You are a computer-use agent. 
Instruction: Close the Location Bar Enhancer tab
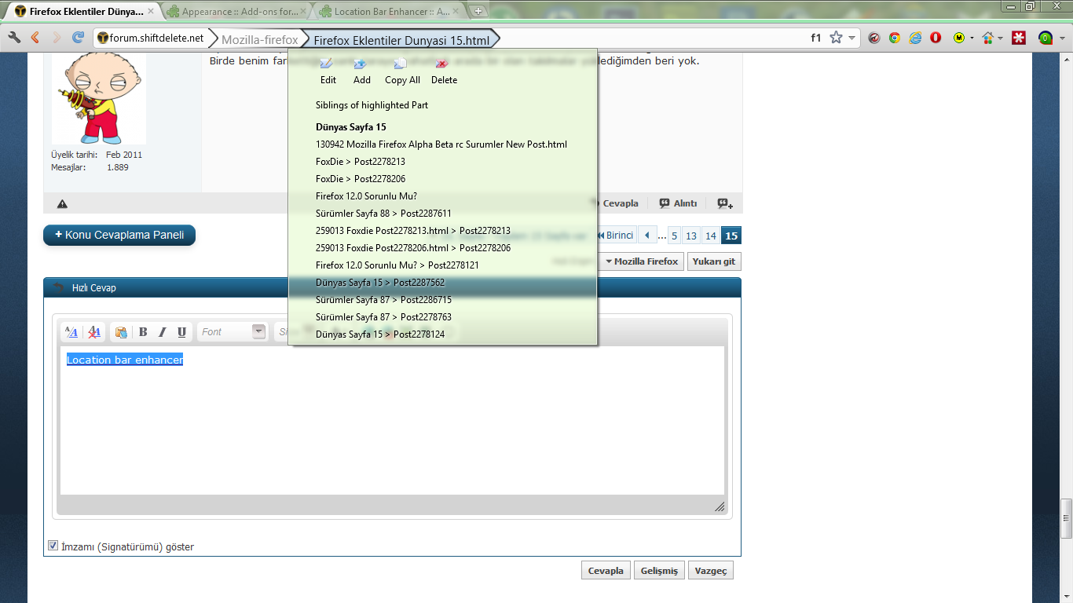coord(456,12)
